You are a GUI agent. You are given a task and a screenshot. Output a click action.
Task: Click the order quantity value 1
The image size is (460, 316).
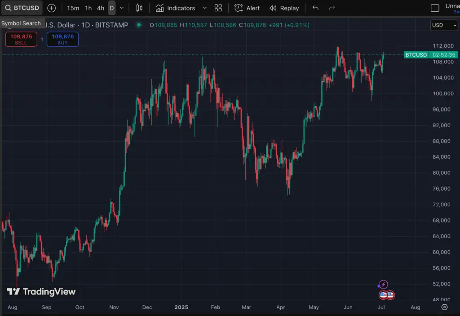pyautogui.click(x=42, y=39)
